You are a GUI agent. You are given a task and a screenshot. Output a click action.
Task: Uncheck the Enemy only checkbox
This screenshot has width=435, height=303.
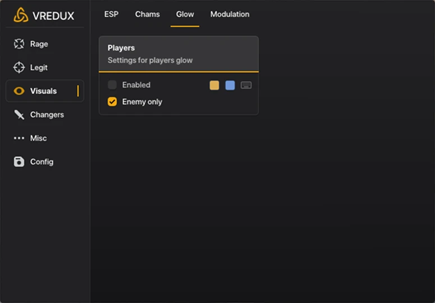112,102
